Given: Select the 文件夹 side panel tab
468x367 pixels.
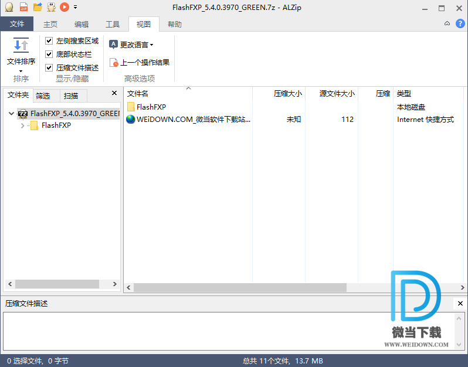Looking at the screenshot, I should coord(18,95).
